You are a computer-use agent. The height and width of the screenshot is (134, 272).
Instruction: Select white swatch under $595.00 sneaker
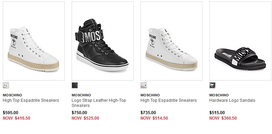pyautogui.click(x=6, y=85)
